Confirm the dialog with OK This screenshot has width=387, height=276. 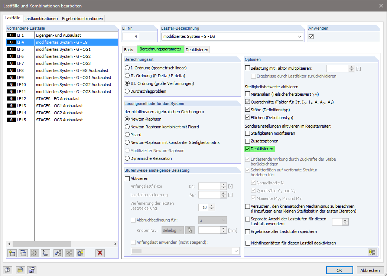339,270
